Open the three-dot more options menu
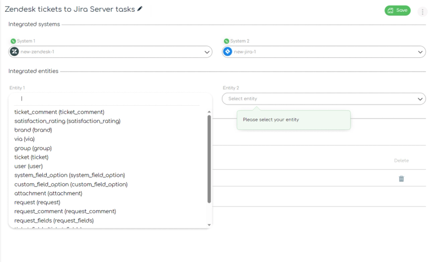 pos(422,12)
